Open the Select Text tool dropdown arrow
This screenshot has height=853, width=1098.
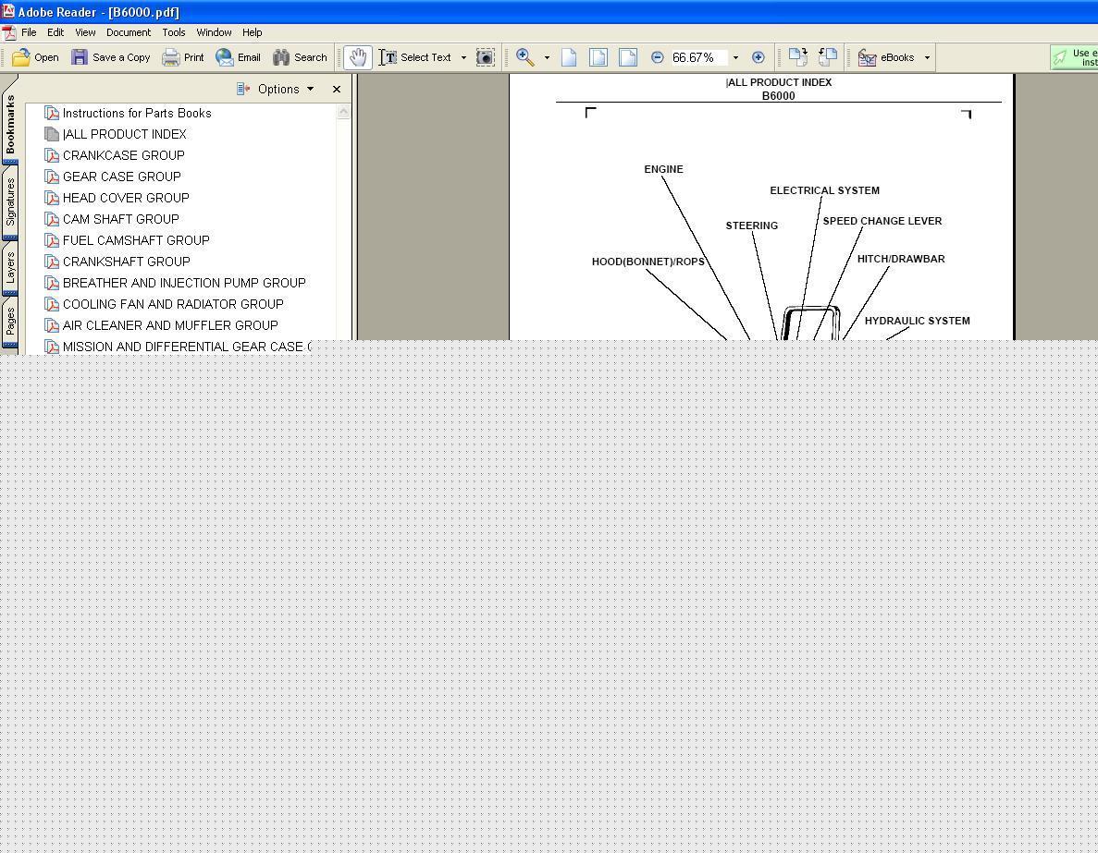point(463,57)
